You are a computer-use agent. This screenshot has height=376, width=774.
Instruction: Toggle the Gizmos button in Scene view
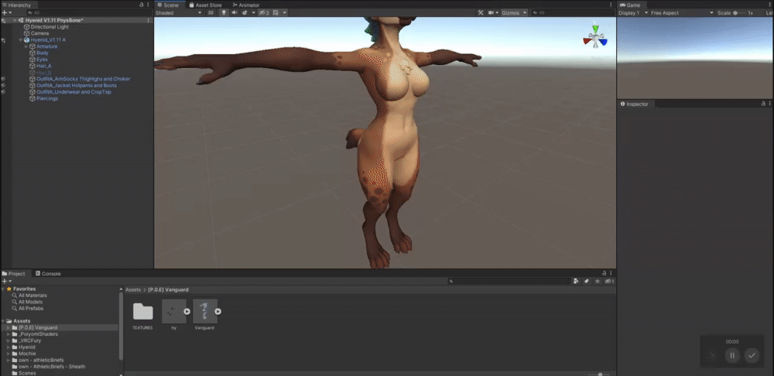coord(510,13)
